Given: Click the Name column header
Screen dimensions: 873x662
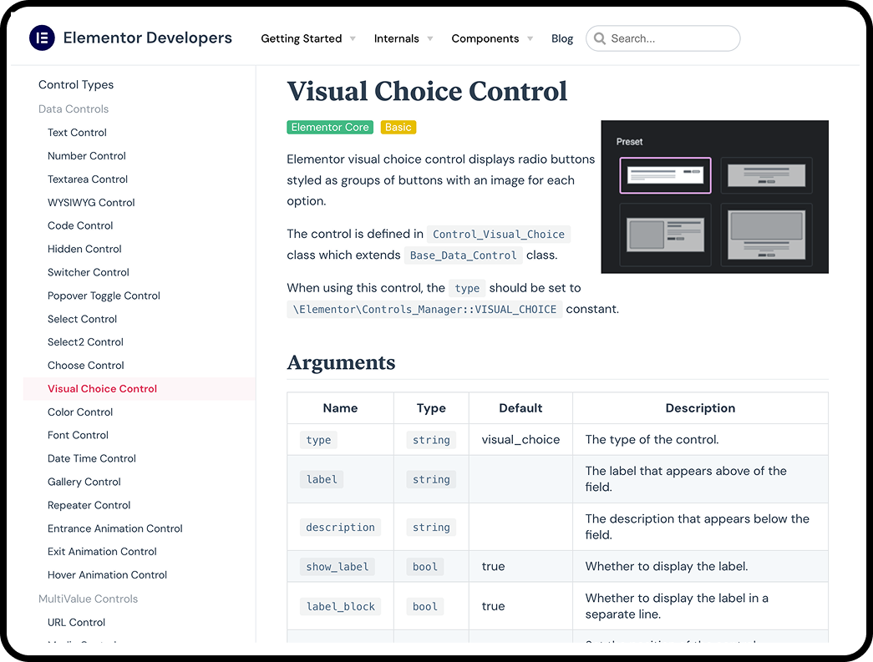Looking at the screenshot, I should 340,407.
